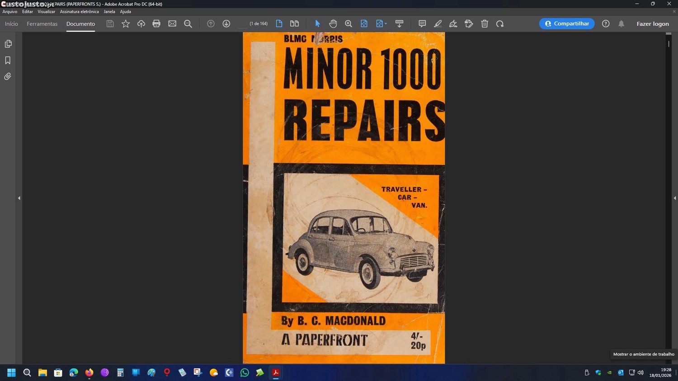Select the Hand pan tool
678x381 pixels.
coord(333,24)
